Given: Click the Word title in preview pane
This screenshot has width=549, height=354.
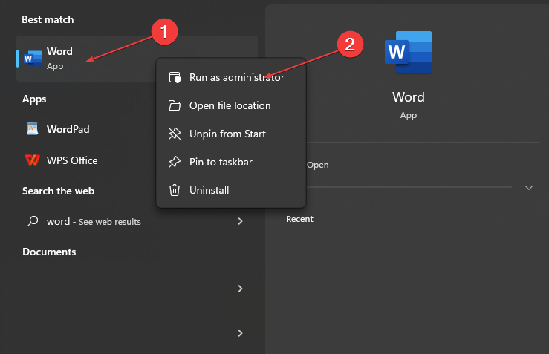Looking at the screenshot, I should (x=409, y=97).
